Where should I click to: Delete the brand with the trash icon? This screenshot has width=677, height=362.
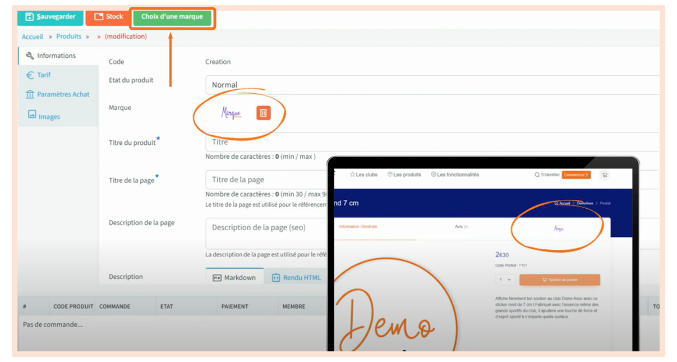[x=263, y=113]
